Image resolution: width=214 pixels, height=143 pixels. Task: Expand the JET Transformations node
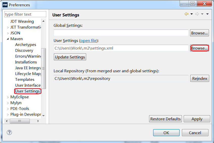coord(8,28)
